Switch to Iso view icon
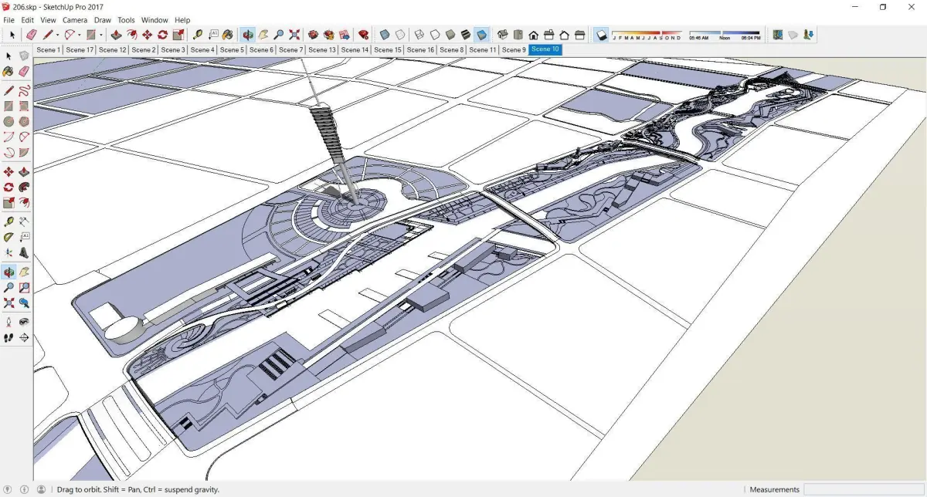Image resolution: width=927 pixels, height=497 pixels. coord(503,35)
